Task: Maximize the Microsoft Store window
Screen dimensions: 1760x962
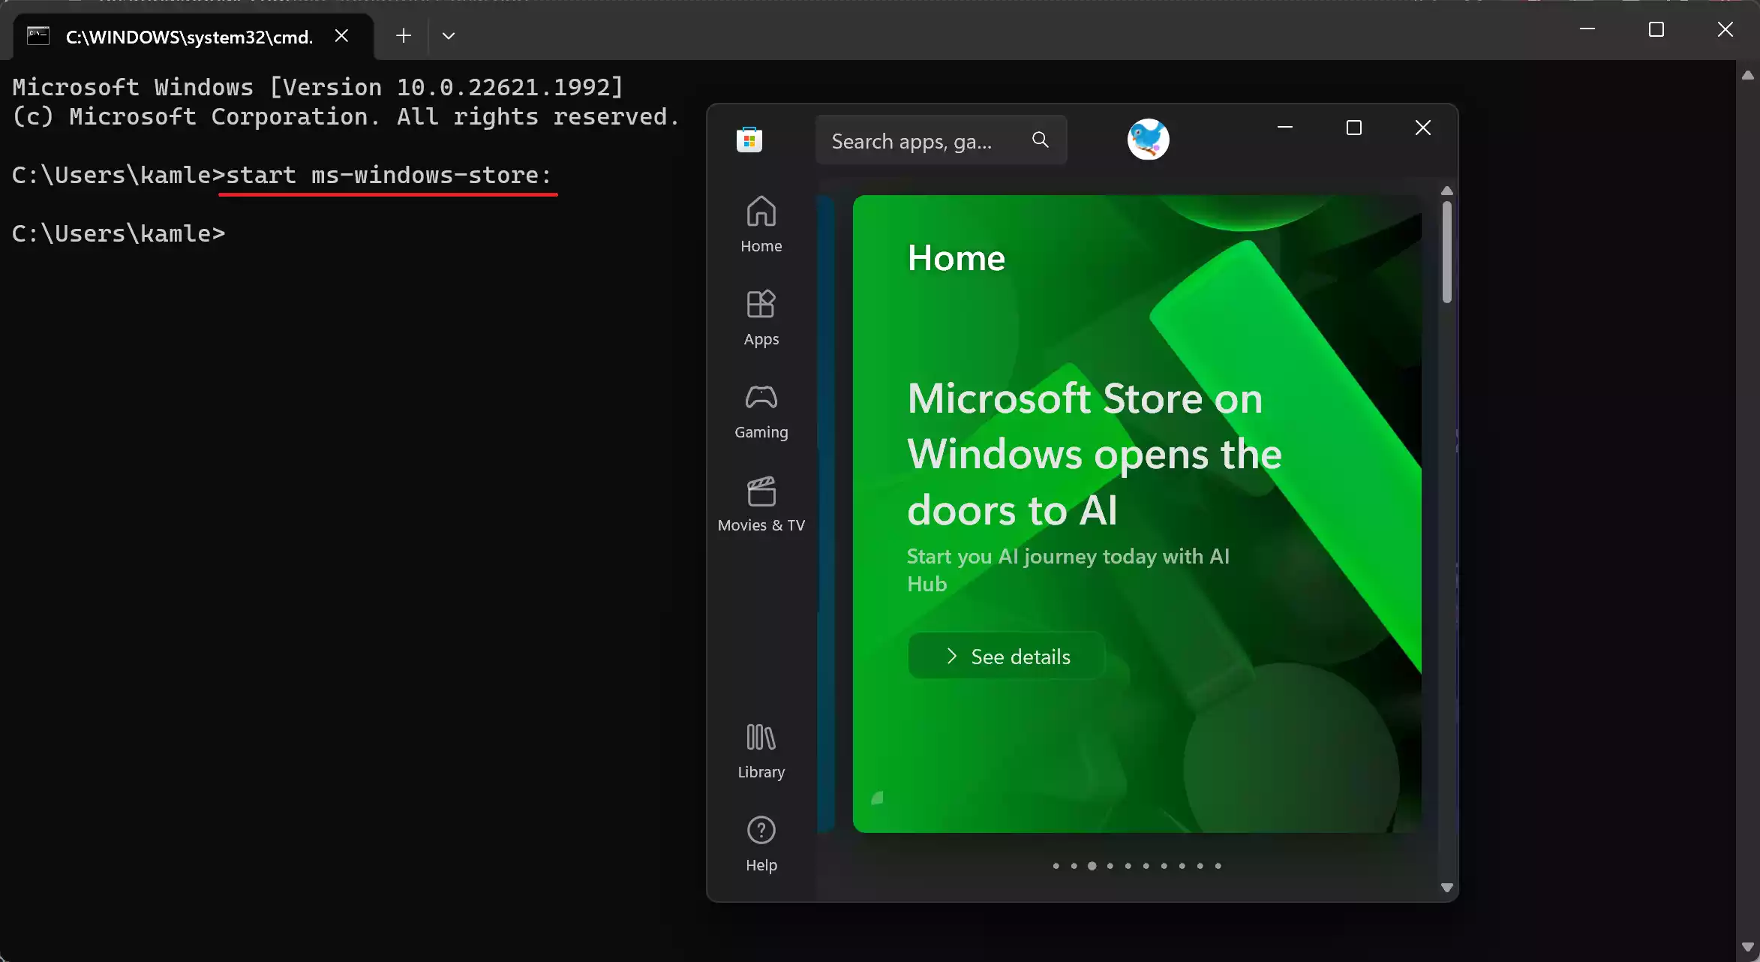Action: coord(1353,128)
